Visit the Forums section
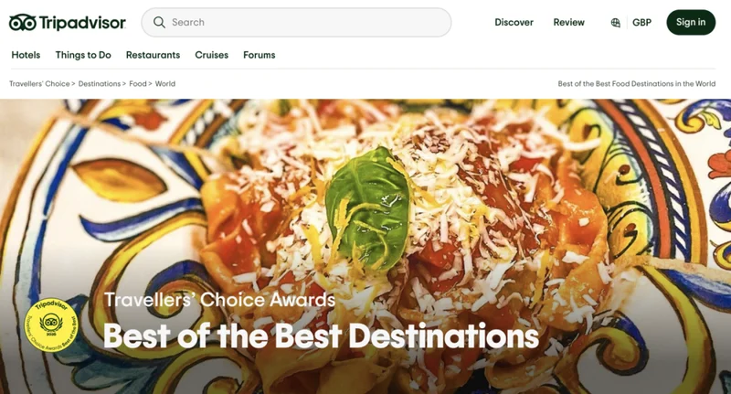The image size is (731, 394). pos(260,55)
